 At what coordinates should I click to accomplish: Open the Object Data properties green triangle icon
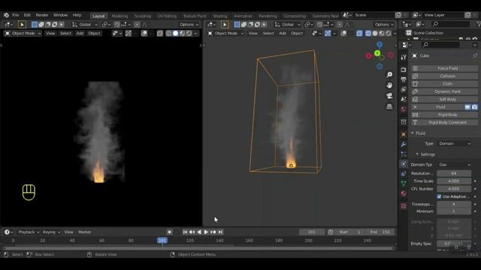click(x=404, y=183)
